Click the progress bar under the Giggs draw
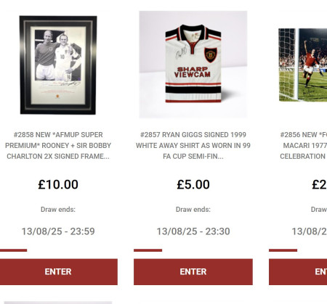The image size is (327, 304). pos(193,250)
